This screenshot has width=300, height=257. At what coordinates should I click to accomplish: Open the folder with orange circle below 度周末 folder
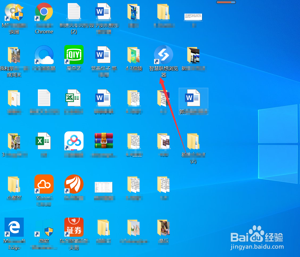(14, 98)
